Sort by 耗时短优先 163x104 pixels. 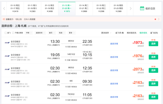pyautogui.click(x=131, y=33)
